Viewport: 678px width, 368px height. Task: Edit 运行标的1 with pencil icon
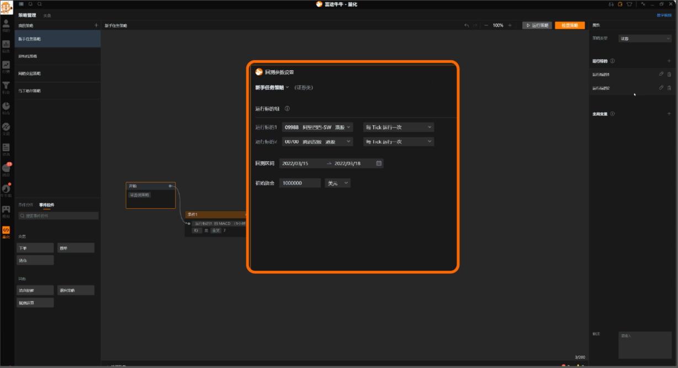[661, 74]
